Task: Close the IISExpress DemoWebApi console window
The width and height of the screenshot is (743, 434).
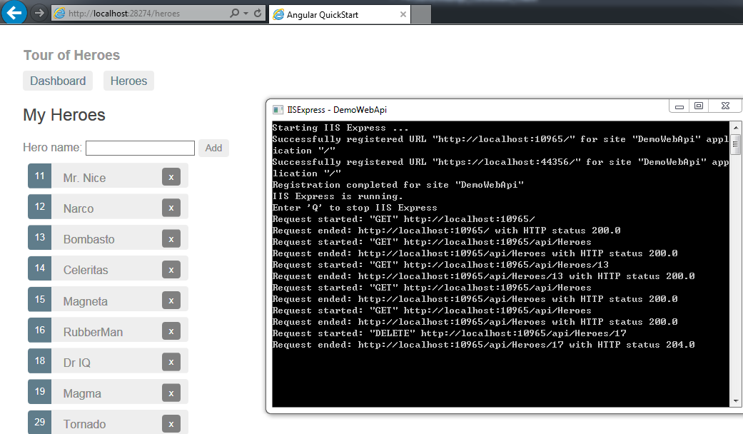Action: tap(725, 106)
